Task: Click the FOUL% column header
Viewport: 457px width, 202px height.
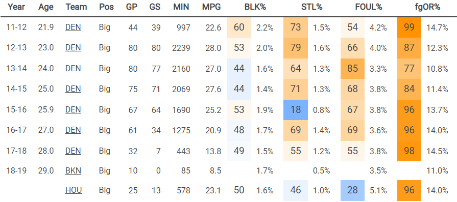Action: point(368,7)
